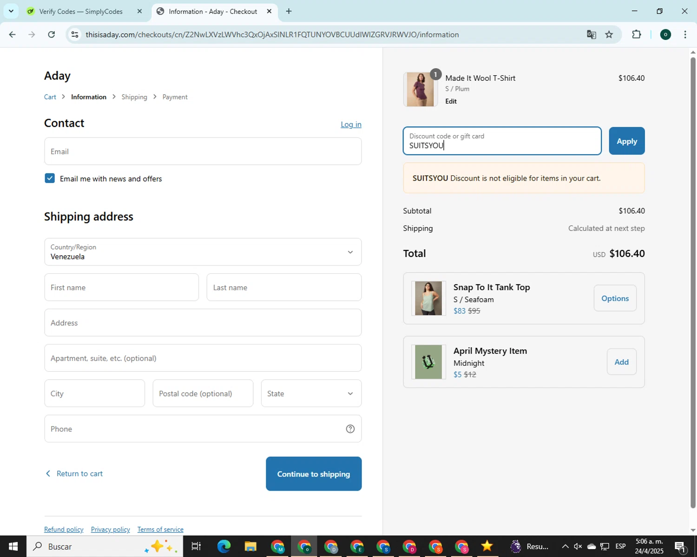Open the browser extensions puzzle icon
Image resolution: width=697 pixels, height=557 pixels.
(x=637, y=34)
